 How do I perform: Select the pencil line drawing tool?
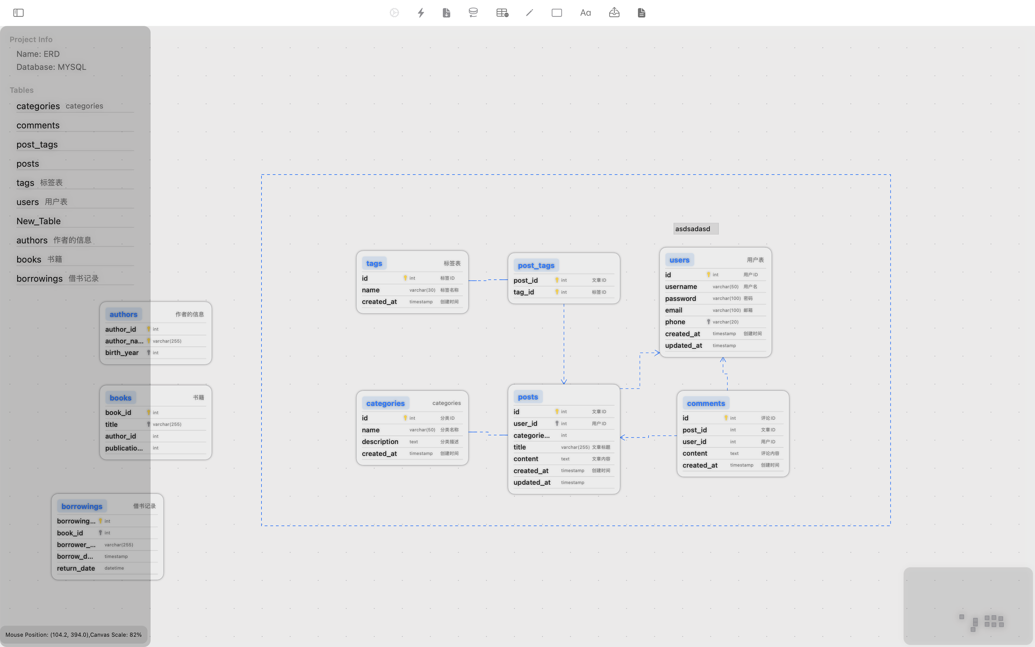click(x=529, y=13)
